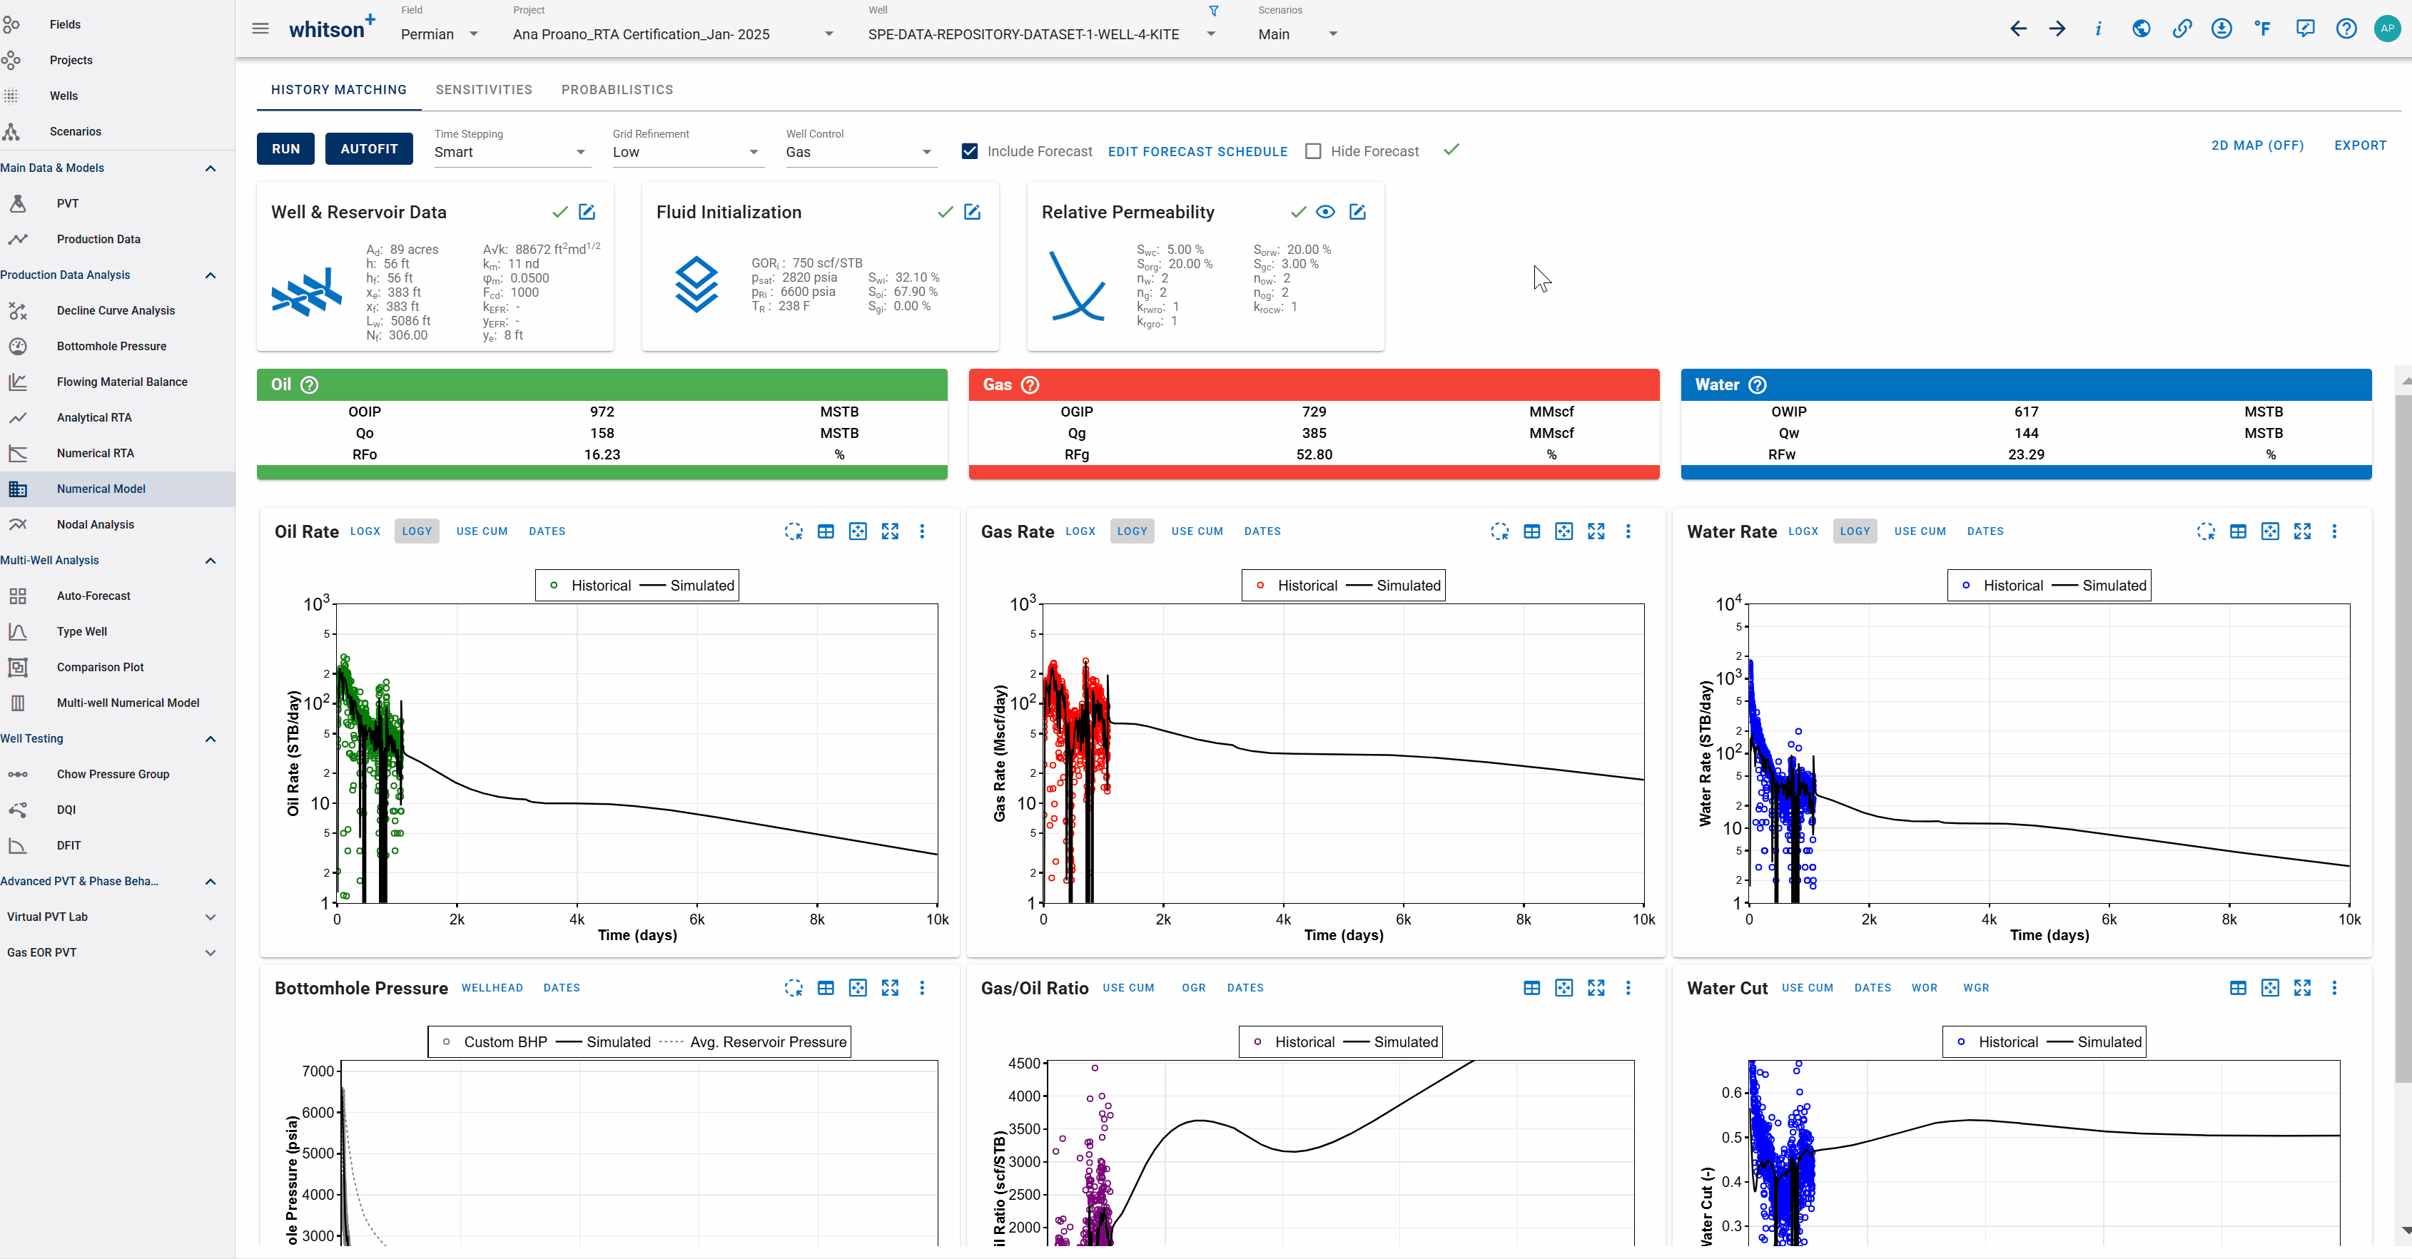
Task: Click the download icon in the top bar
Action: 2222,29
